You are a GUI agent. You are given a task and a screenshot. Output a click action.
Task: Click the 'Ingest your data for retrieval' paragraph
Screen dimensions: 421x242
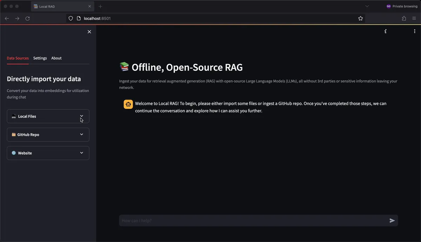point(258,85)
